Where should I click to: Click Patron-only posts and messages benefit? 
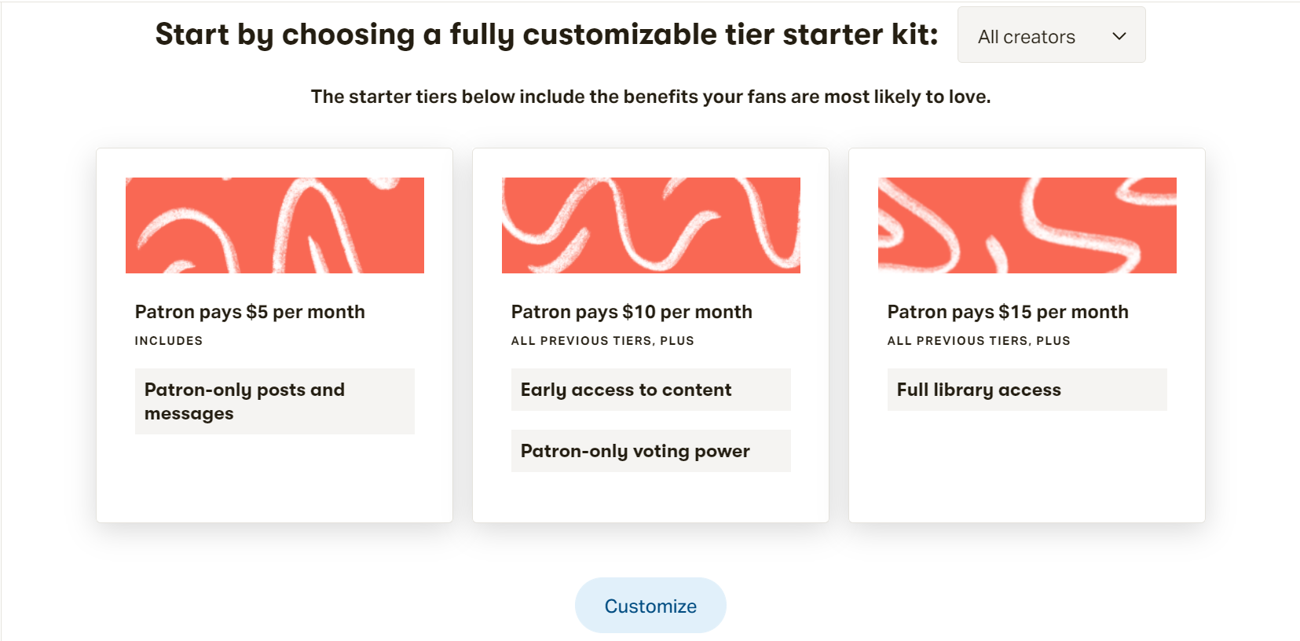click(x=275, y=401)
